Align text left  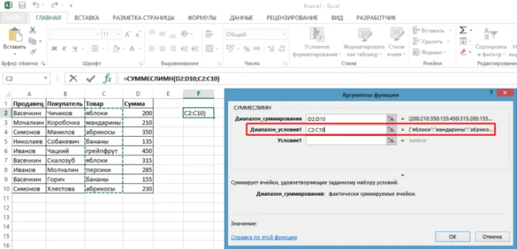(152, 48)
